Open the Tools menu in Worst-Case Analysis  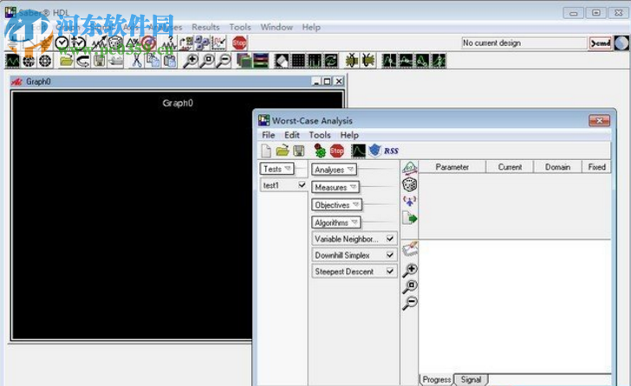point(320,135)
